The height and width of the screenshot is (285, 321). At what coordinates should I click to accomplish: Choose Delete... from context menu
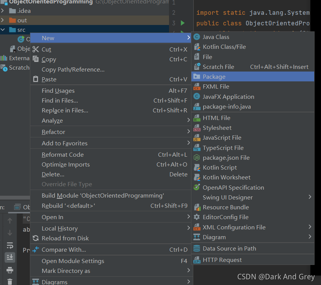pos(111,174)
